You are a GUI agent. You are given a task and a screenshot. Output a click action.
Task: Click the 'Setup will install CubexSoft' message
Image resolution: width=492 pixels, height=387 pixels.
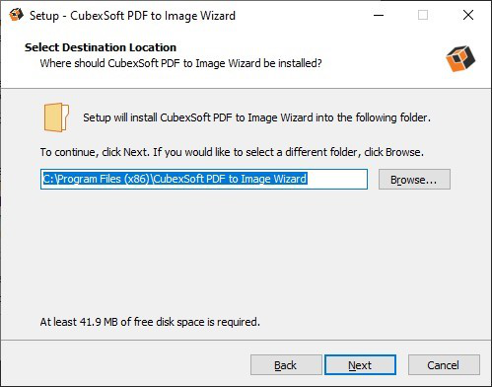click(x=256, y=117)
